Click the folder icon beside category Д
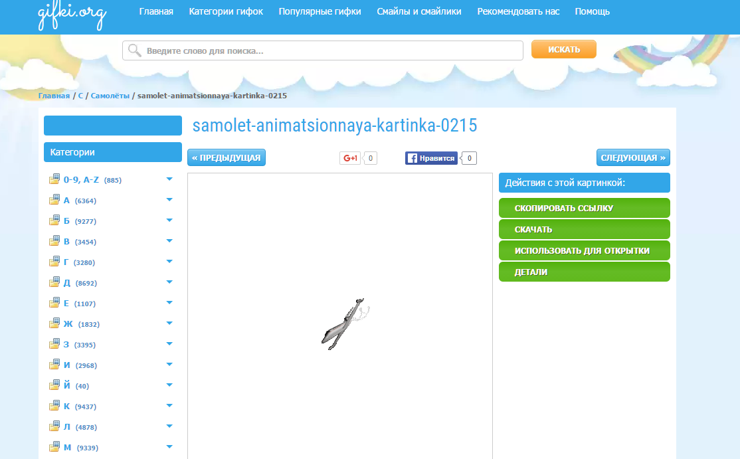740x459 pixels. pos(54,282)
